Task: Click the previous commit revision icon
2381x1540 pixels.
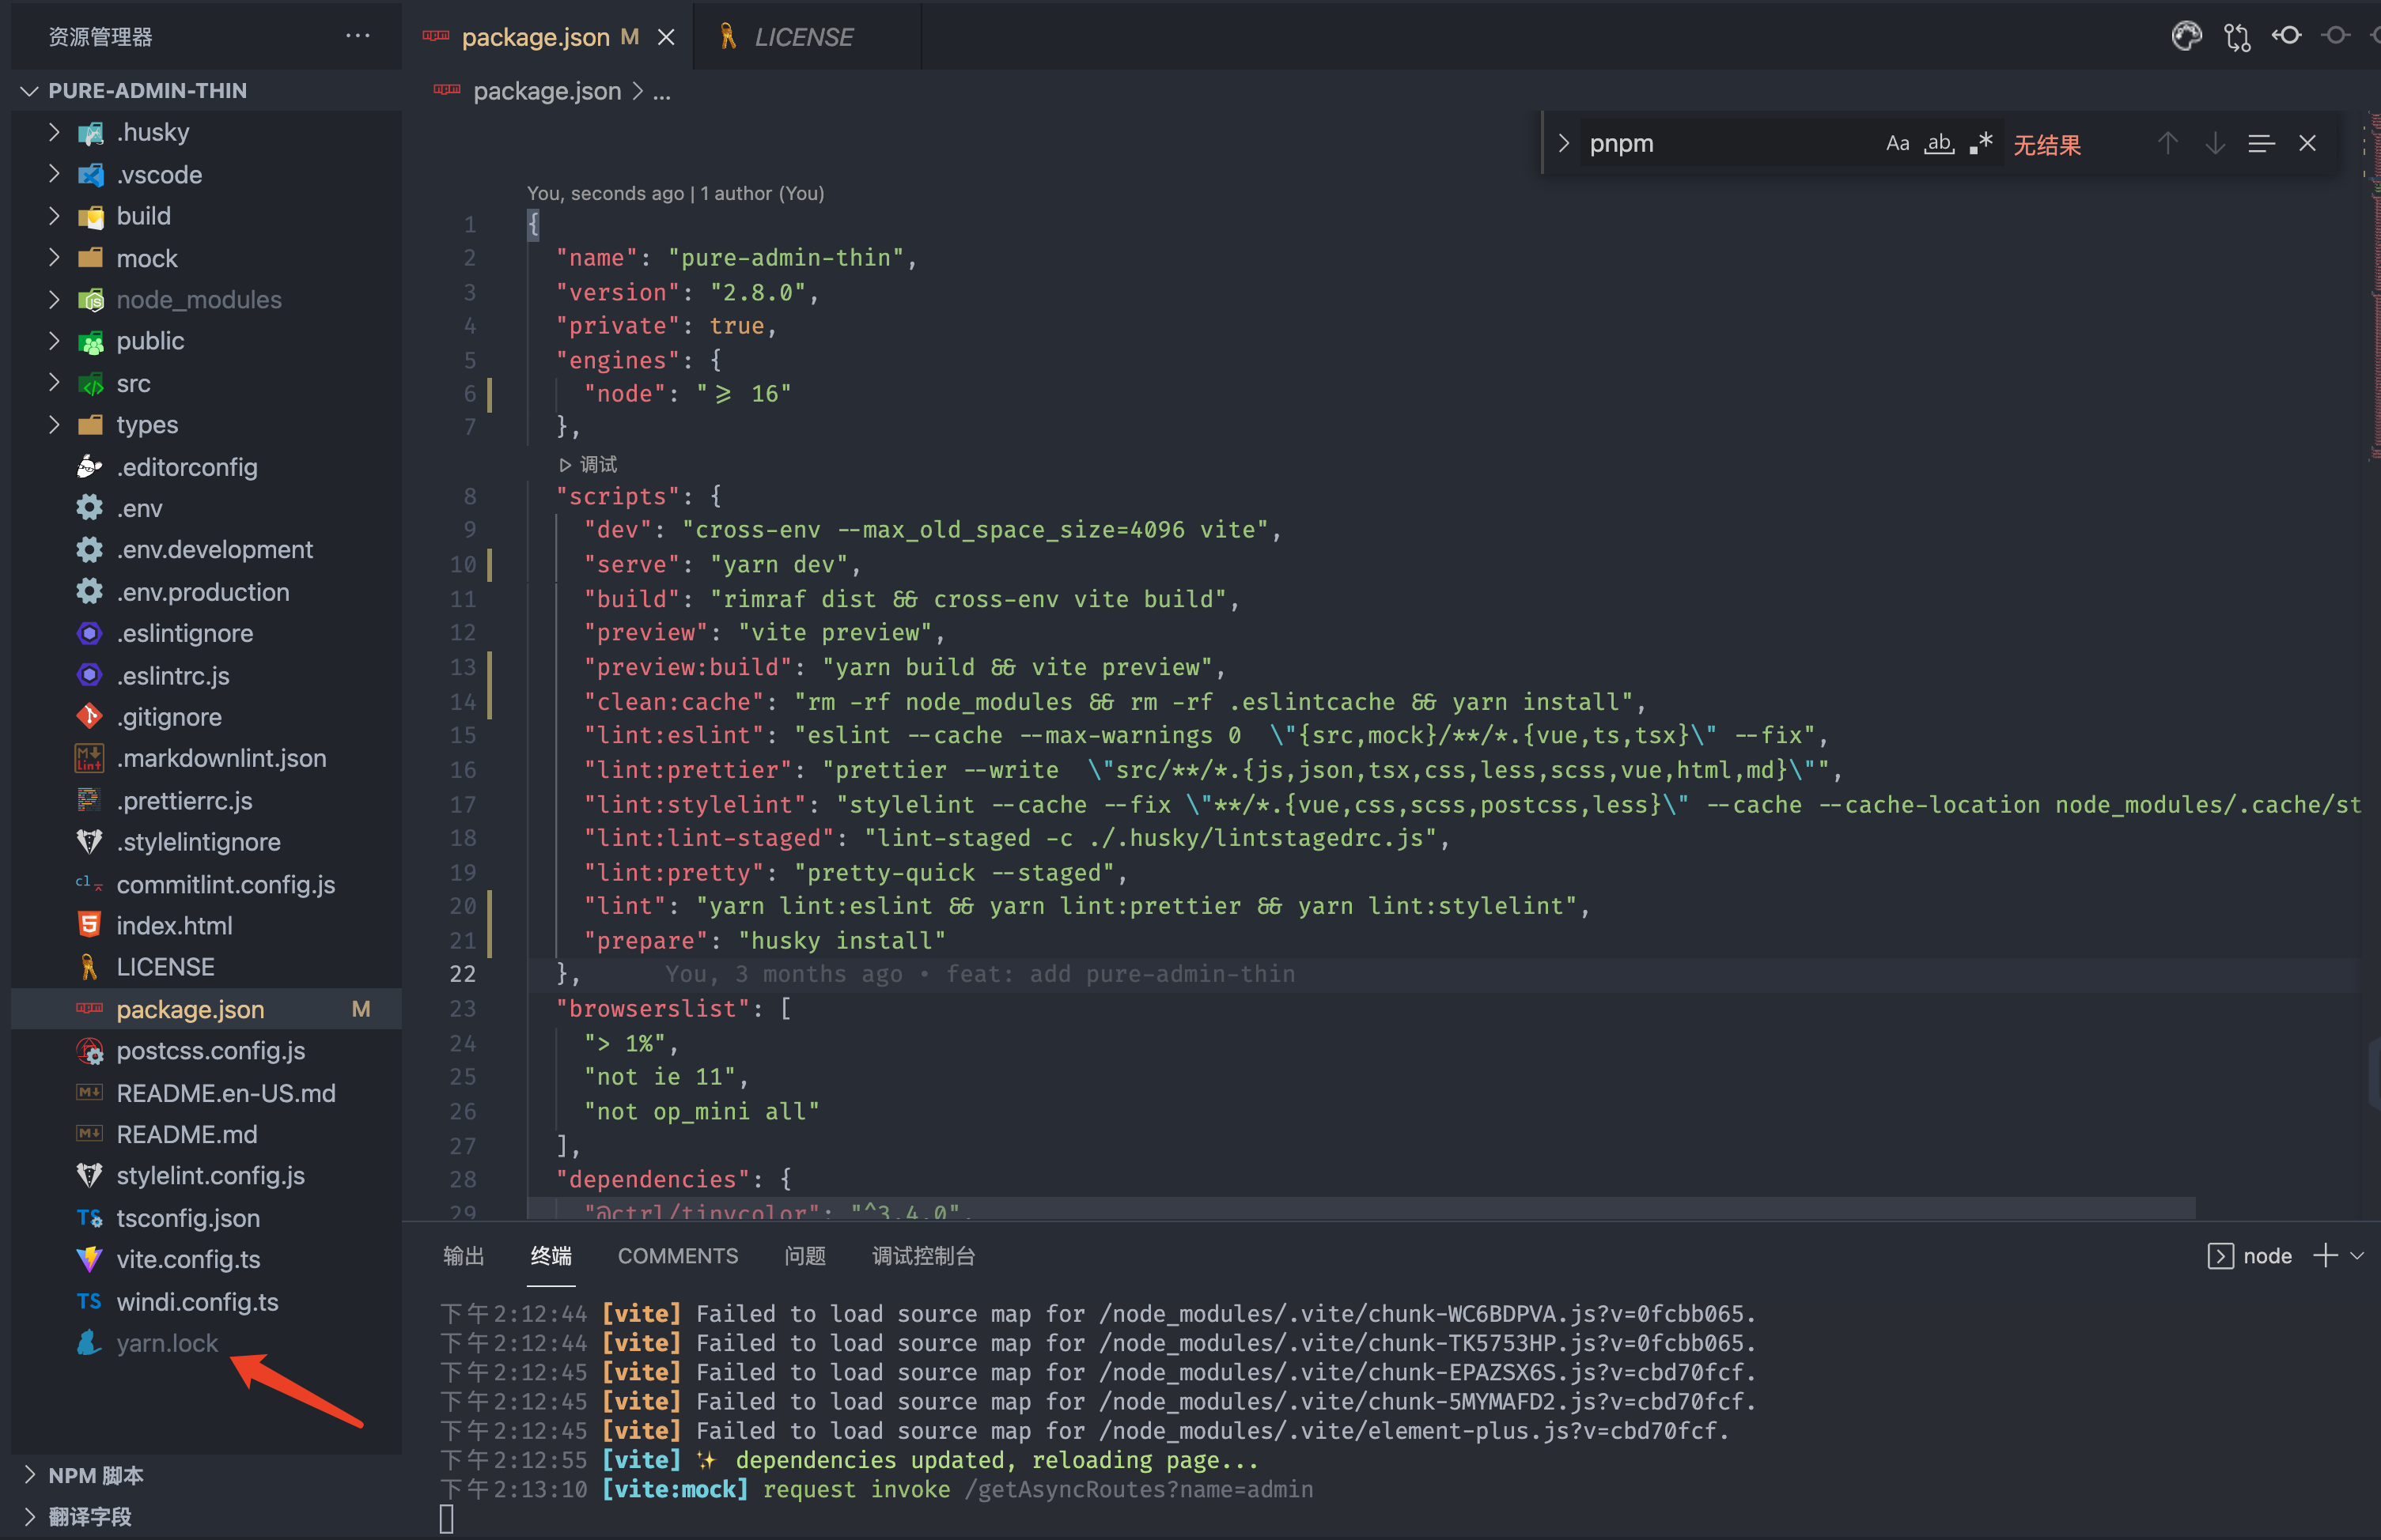Action: [x=2287, y=36]
